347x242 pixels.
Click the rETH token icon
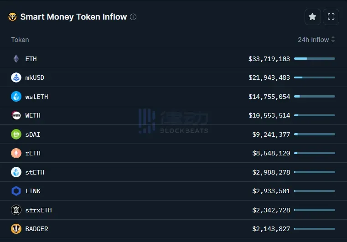pos(16,153)
